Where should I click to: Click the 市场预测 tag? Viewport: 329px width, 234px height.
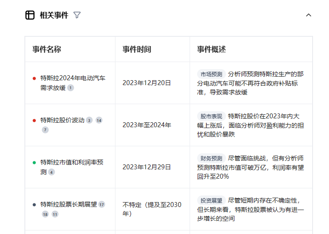coord(211,74)
